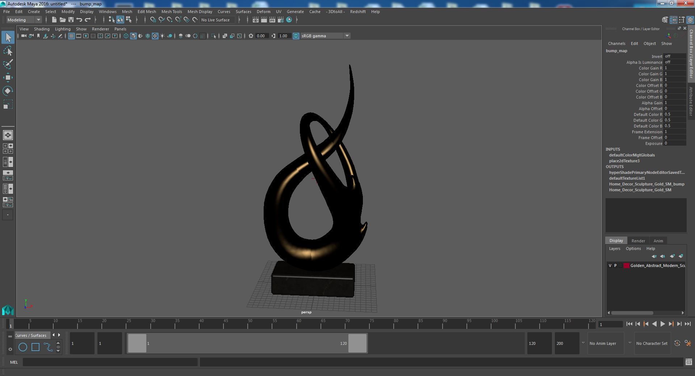Select the arrow Select tool
The width and height of the screenshot is (695, 376).
pos(8,37)
